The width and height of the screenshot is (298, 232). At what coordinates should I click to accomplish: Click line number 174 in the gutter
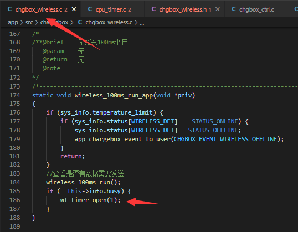[14, 95]
